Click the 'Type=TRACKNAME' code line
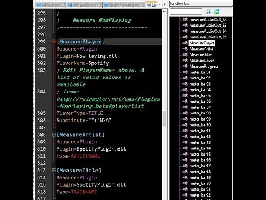Image resolution: width=266 pixels, height=200 pixels. (76, 192)
